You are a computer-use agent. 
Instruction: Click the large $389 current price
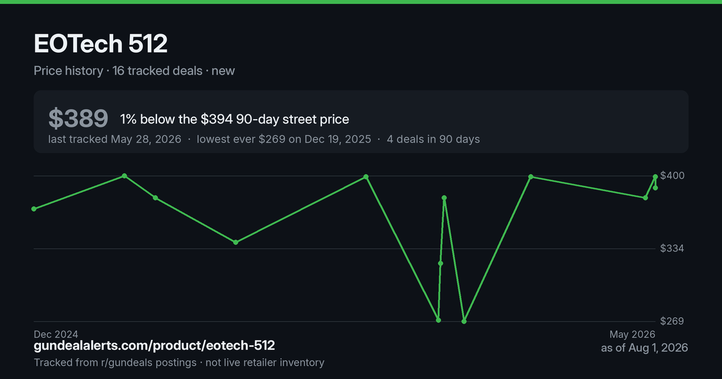tap(78, 119)
